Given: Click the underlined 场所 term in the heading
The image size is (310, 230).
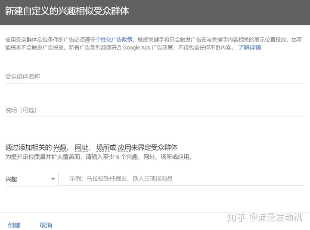Looking at the screenshot, I should point(103,148).
